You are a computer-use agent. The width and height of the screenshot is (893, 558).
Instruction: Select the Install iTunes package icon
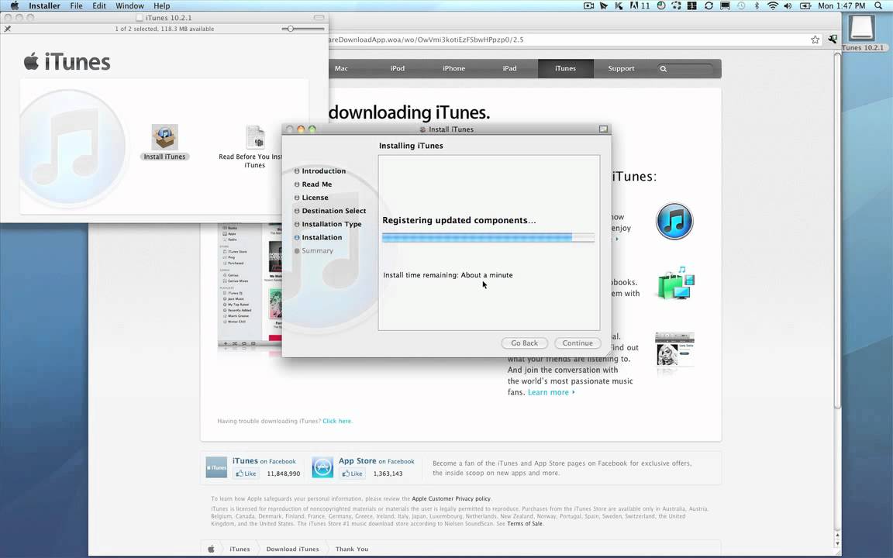(x=164, y=137)
